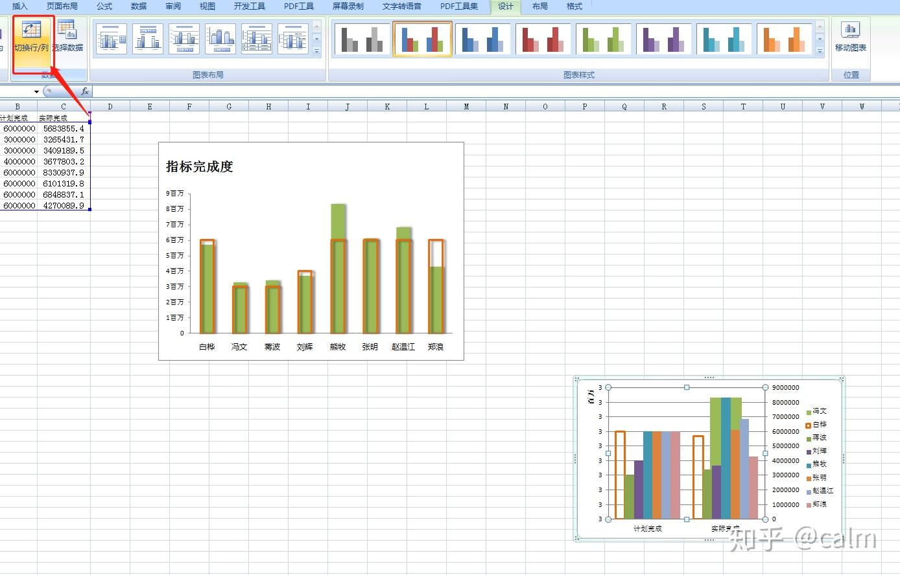
Task: Click the 9000000 secondary axis label
Action: (785, 387)
